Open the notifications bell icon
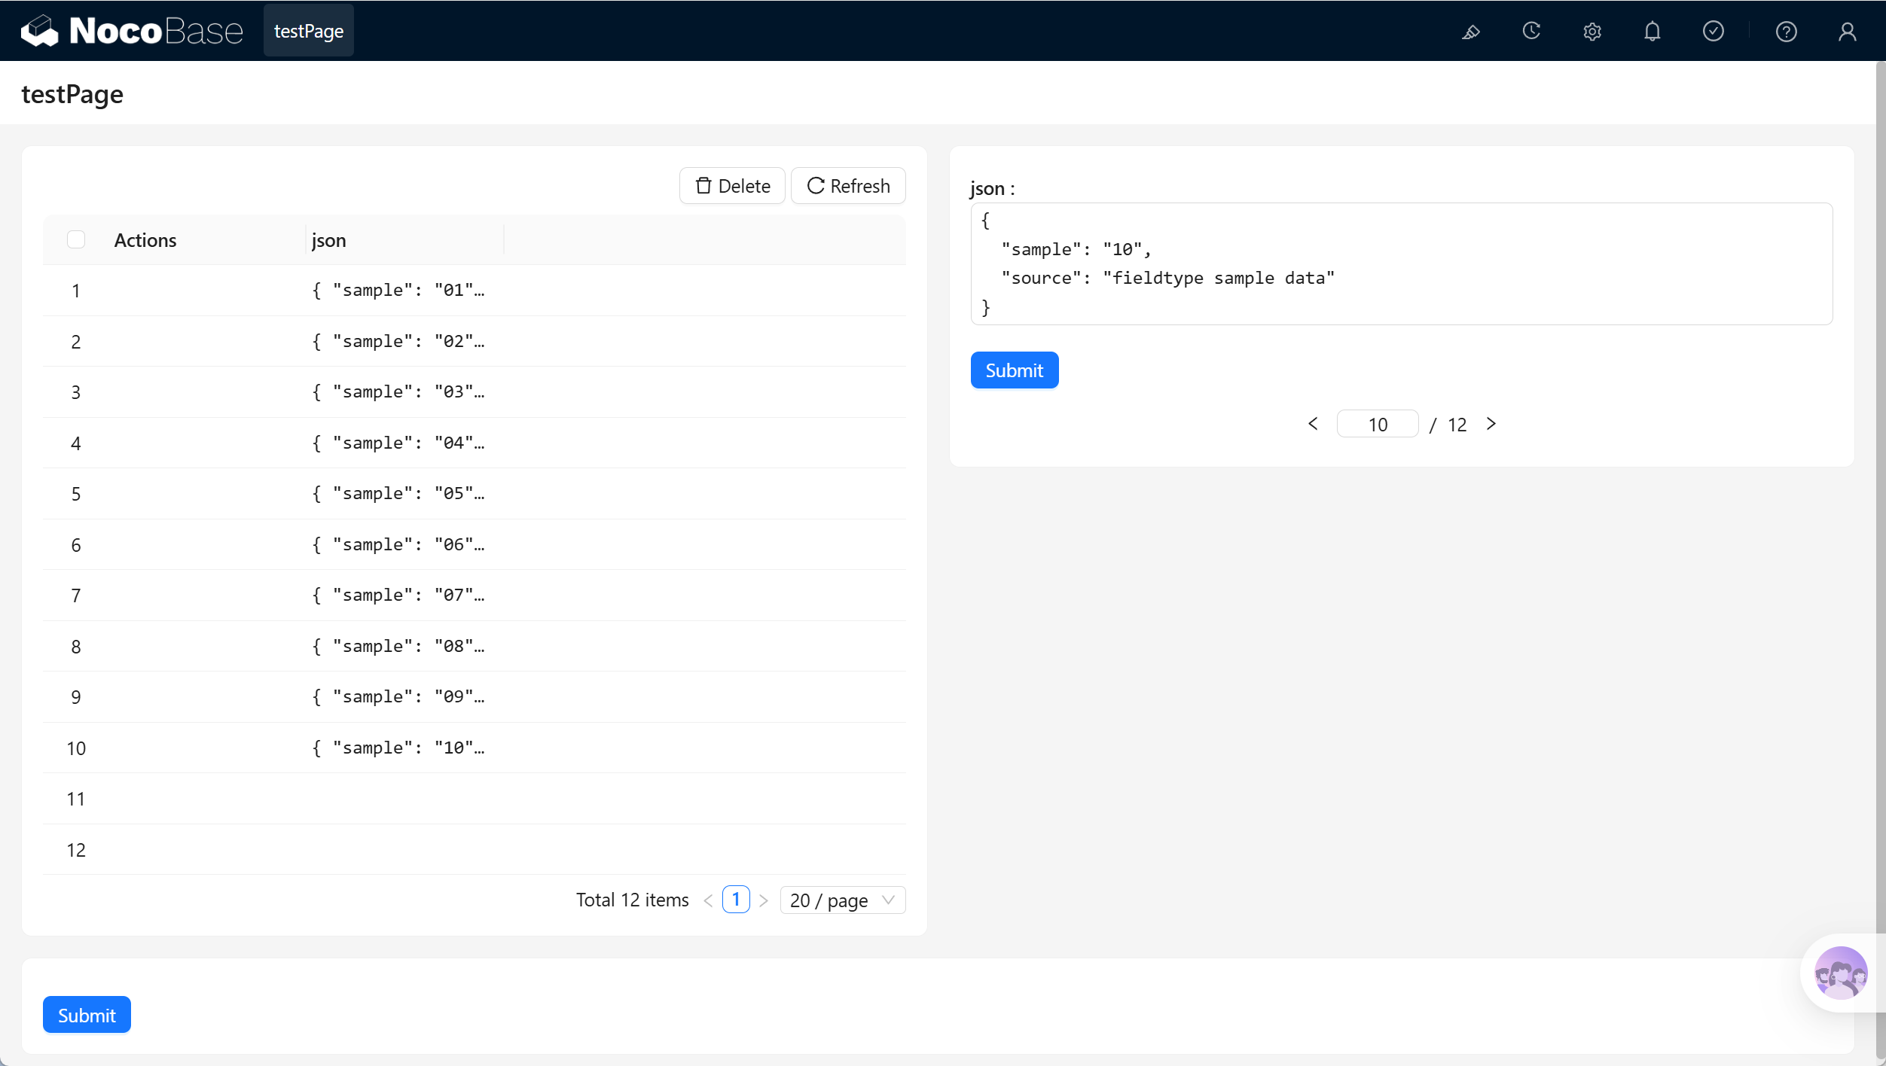Image resolution: width=1886 pixels, height=1066 pixels. 1653,32
